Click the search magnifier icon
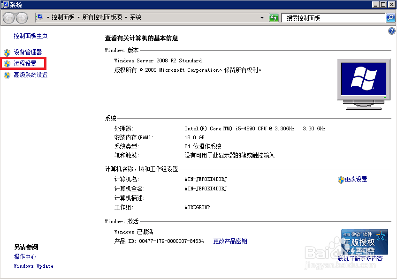397x279 pixels. point(391,18)
